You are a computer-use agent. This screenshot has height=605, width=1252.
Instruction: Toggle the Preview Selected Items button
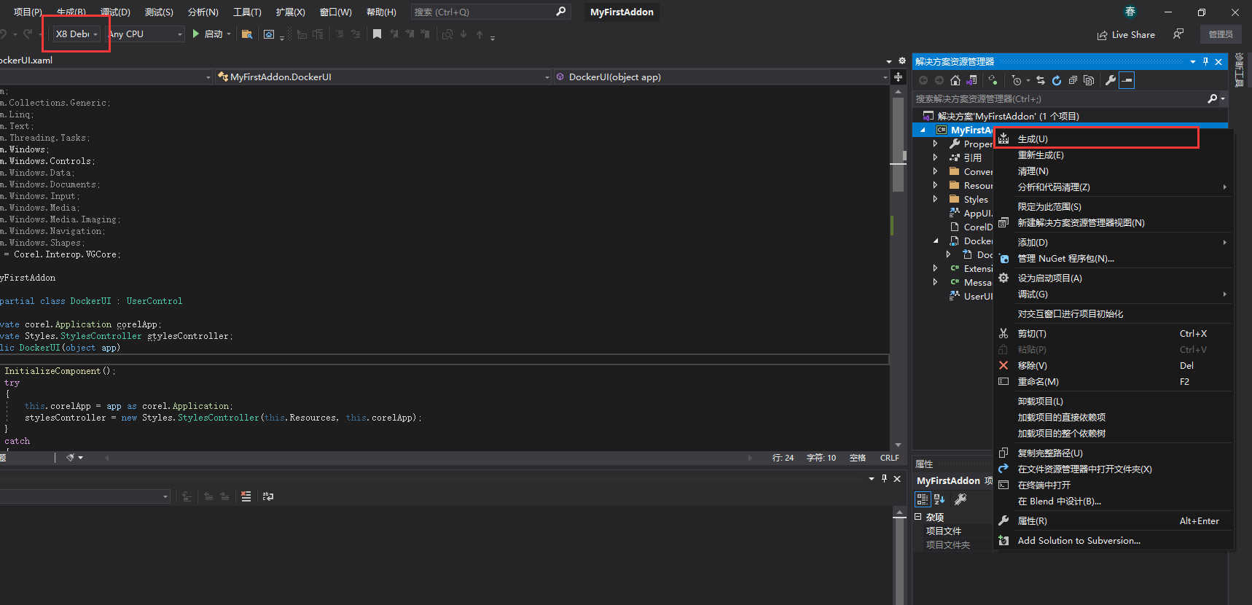(x=1127, y=80)
